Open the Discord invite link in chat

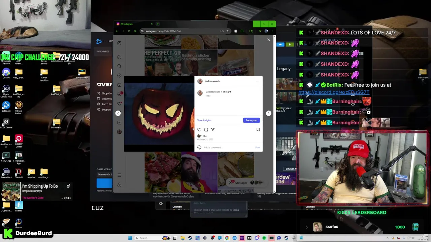[334, 92]
